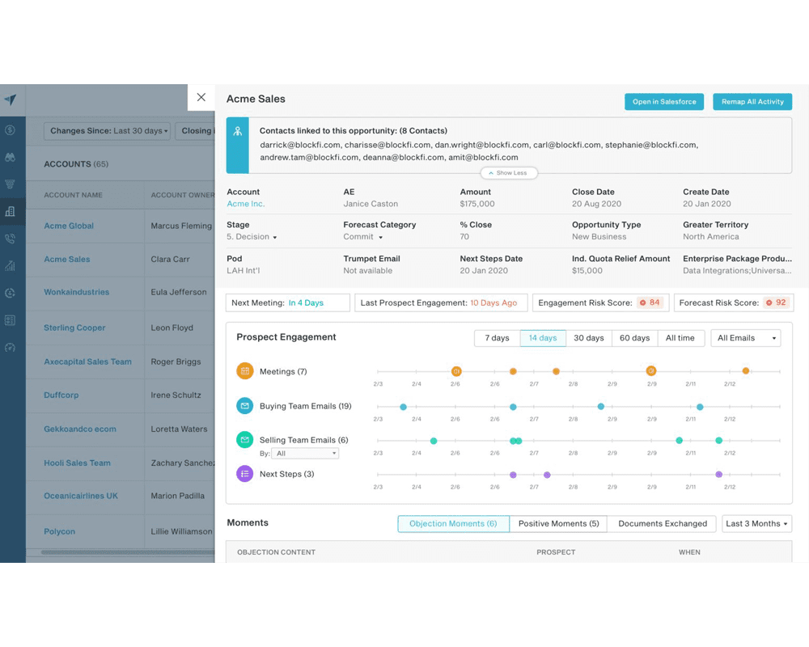Select the 7 days time range

(497, 338)
